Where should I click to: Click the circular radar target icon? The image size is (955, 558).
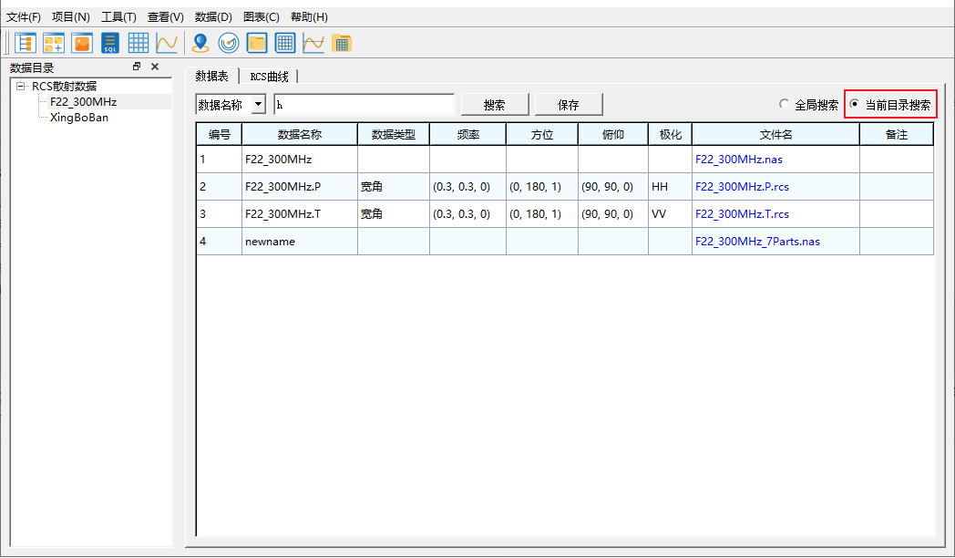pos(229,43)
